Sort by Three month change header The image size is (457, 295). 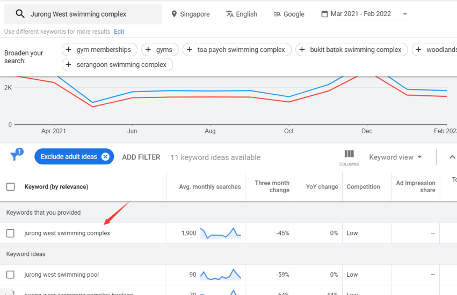pos(272,186)
